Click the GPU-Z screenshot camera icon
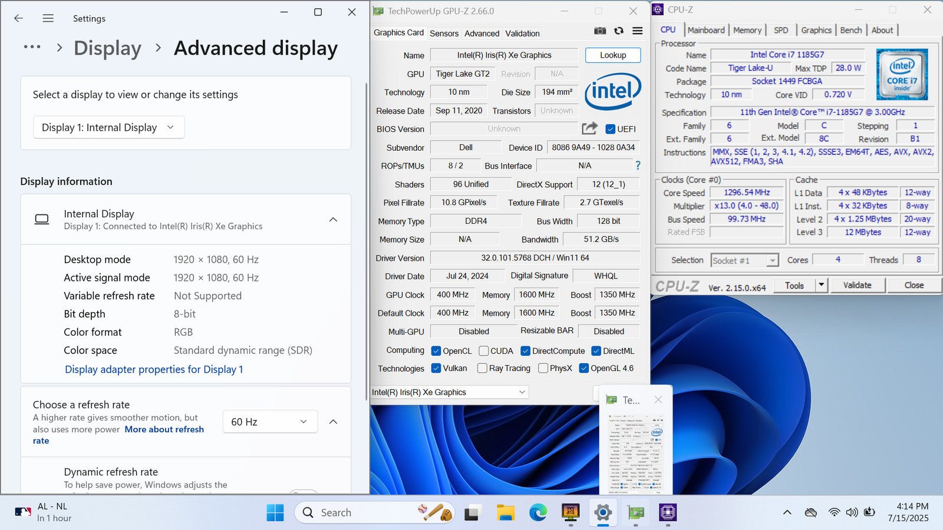 pos(599,31)
